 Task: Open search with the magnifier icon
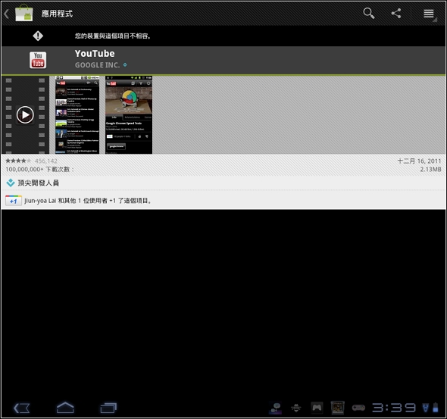tap(369, 13)
